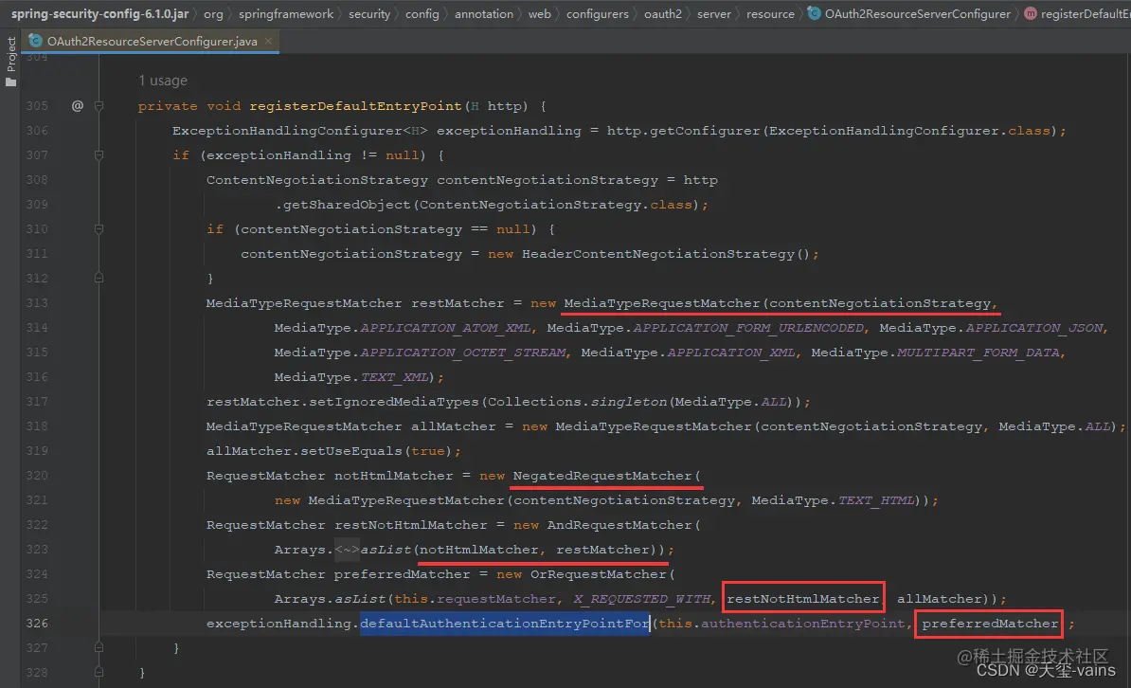Click preferredMatcher argument on line 326

click(990, 623)
